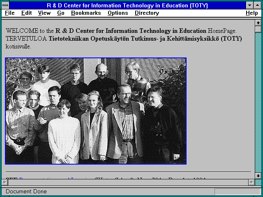Viewport: 263px width, 197px height.
Task: Click the horizontal scrollbar track
Action: click(x=128, y=182)
